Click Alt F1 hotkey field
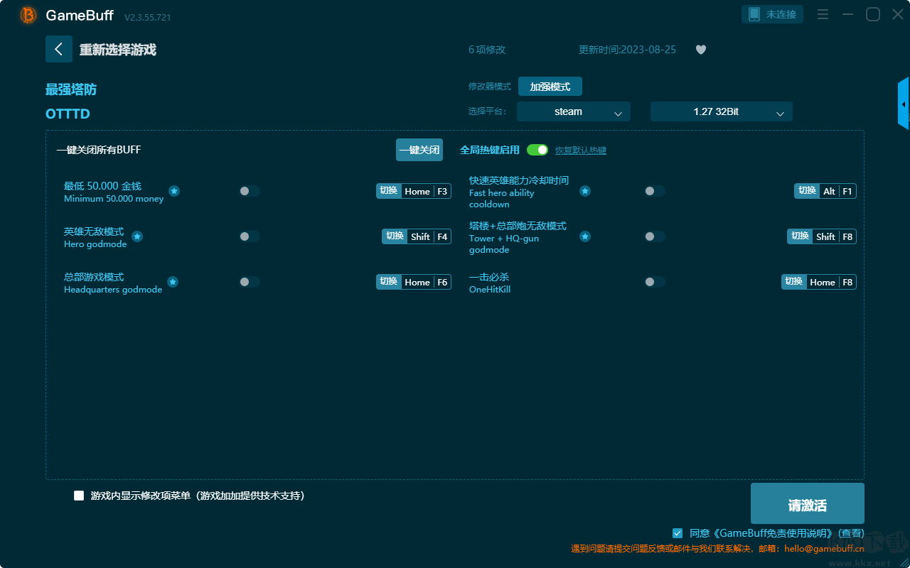Viewport: 910px width, 568px height. (x=837, y=191)
